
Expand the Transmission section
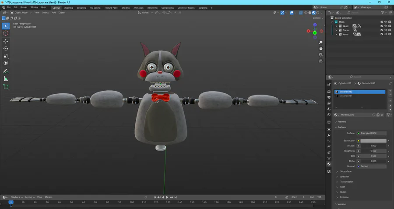click(346, 181)
